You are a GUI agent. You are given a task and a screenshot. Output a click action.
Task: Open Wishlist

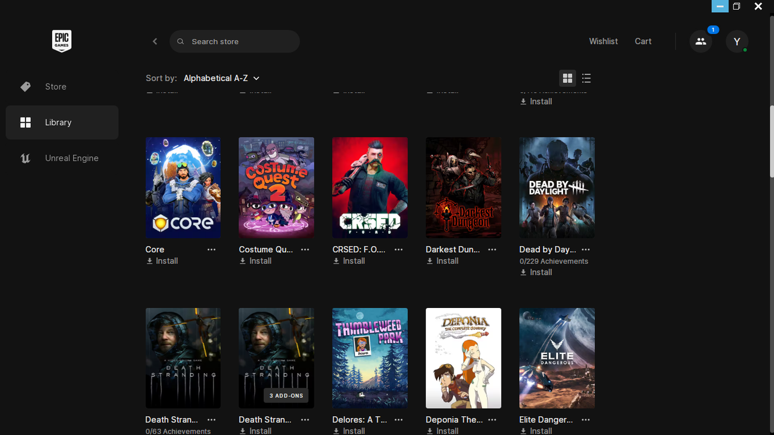click(x=603, y=41)
